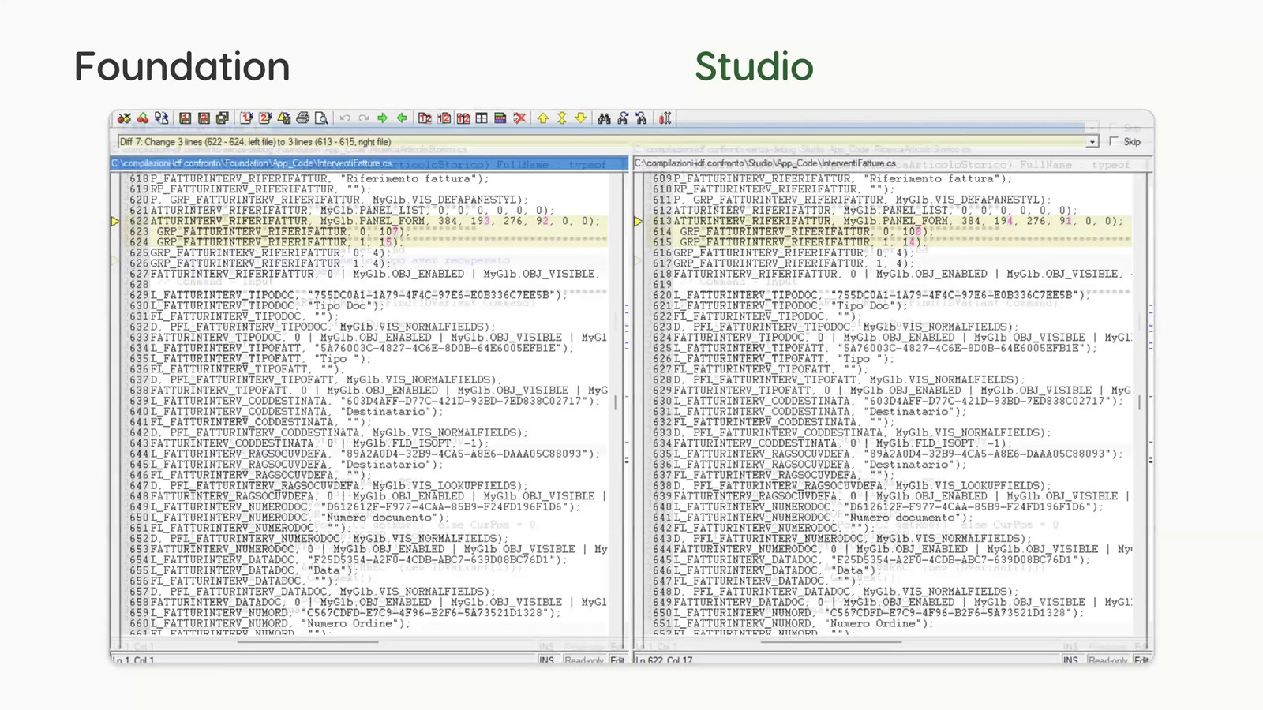
Task: Save the first file via its floppy icon
Action: point(186,118)
